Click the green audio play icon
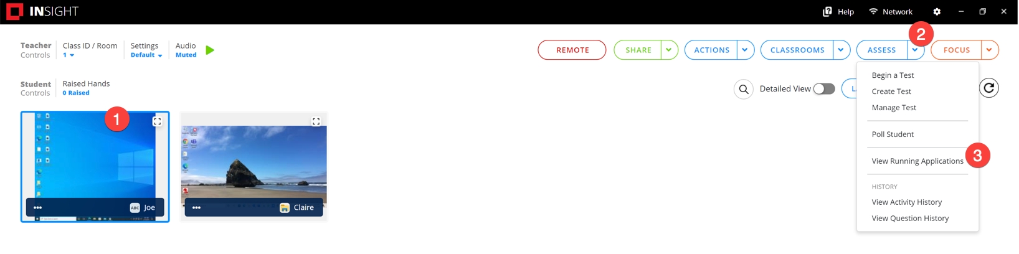 click(210, 50)
